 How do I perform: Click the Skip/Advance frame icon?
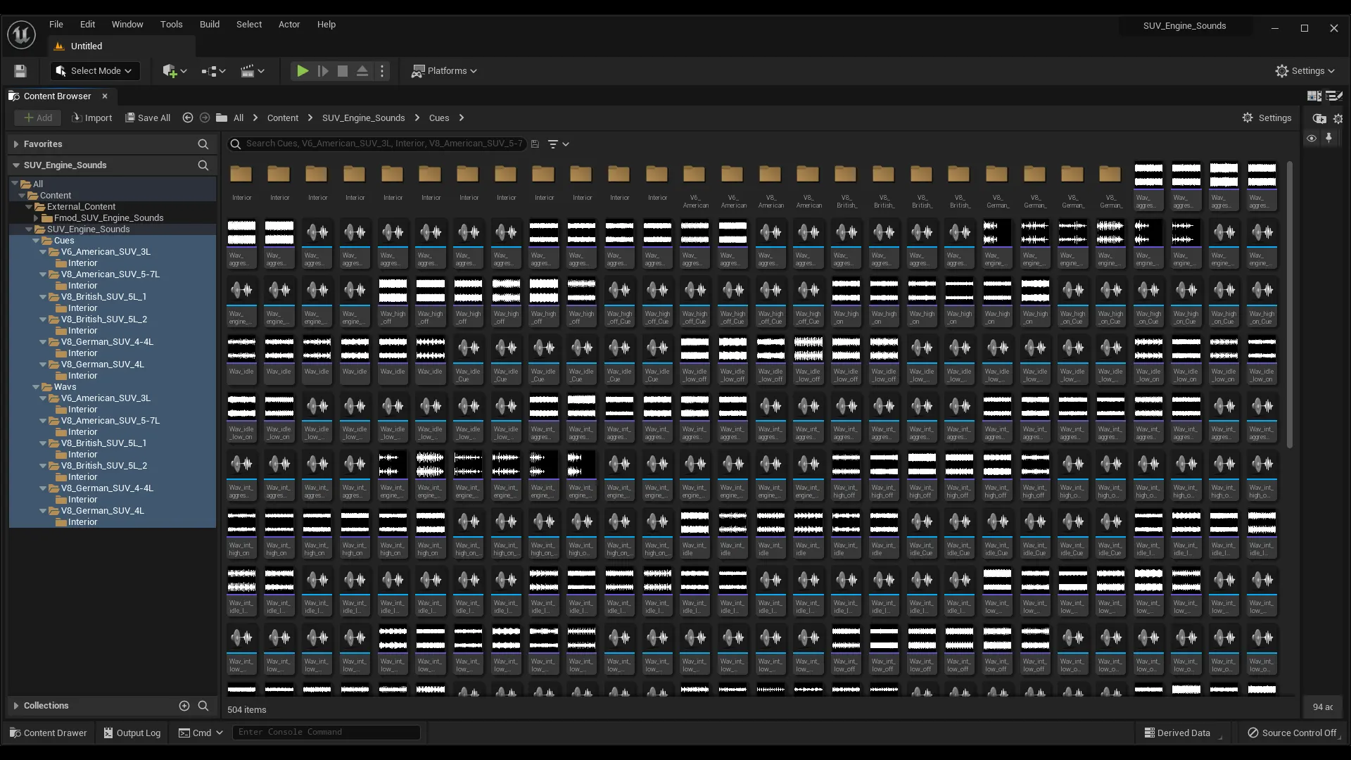(x=323, y=71)
